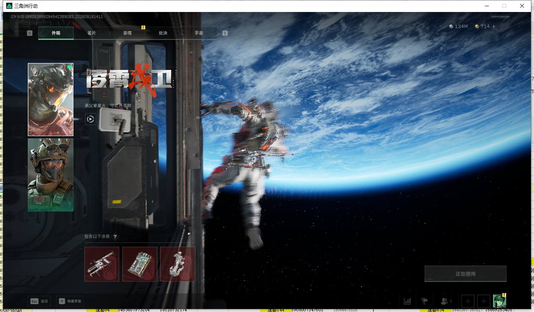Select the tan helmet default skin portrait

(51, 175)
